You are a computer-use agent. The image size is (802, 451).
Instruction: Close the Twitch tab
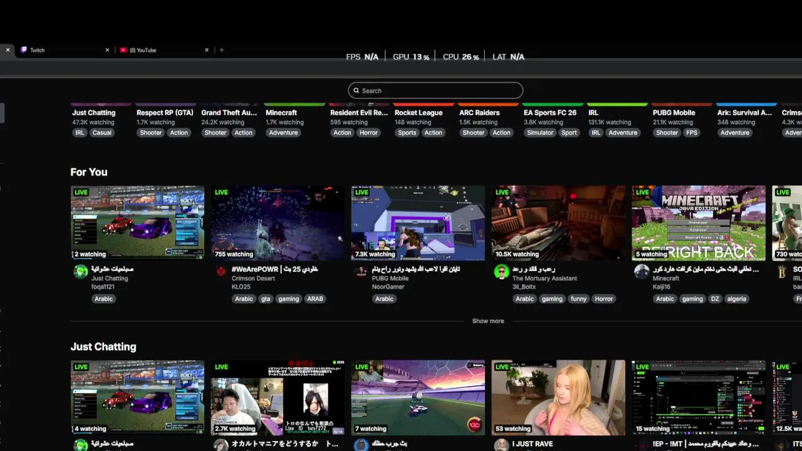pos(107,50)
